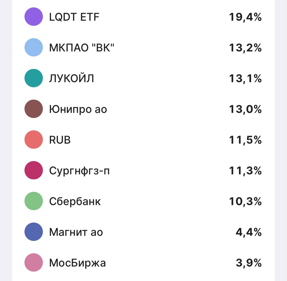
Task: Click the brown Юнипро ао circle
Action: [x=33, y=109]
